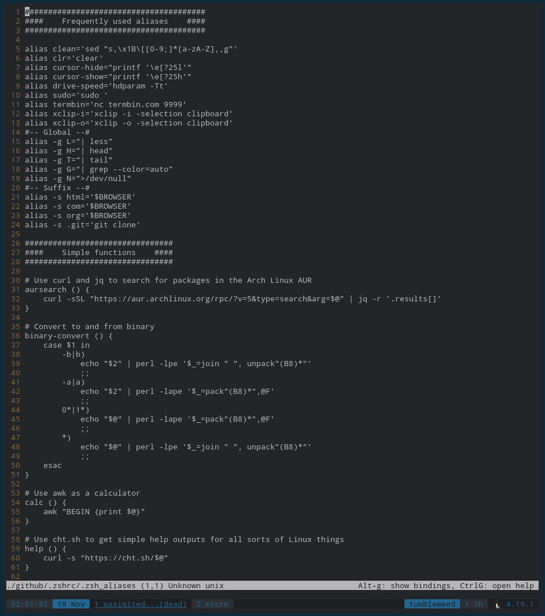The width and height of the screenshot is (545, 616).
Task: Place cursor on alias termbin line
Action: [x=106, y=105]
